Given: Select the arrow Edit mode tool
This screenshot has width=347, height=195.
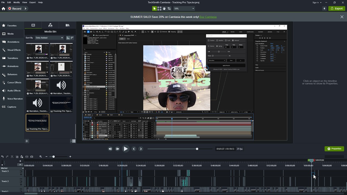Looking at the screenshot, I should coord(155,9).
